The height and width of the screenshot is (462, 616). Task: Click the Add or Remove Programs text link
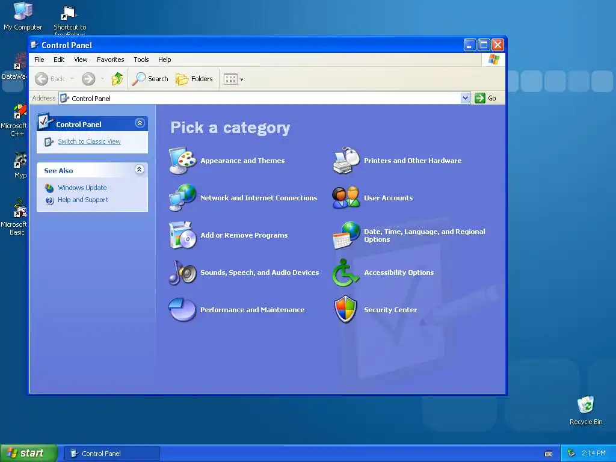[x=244, y=235]
